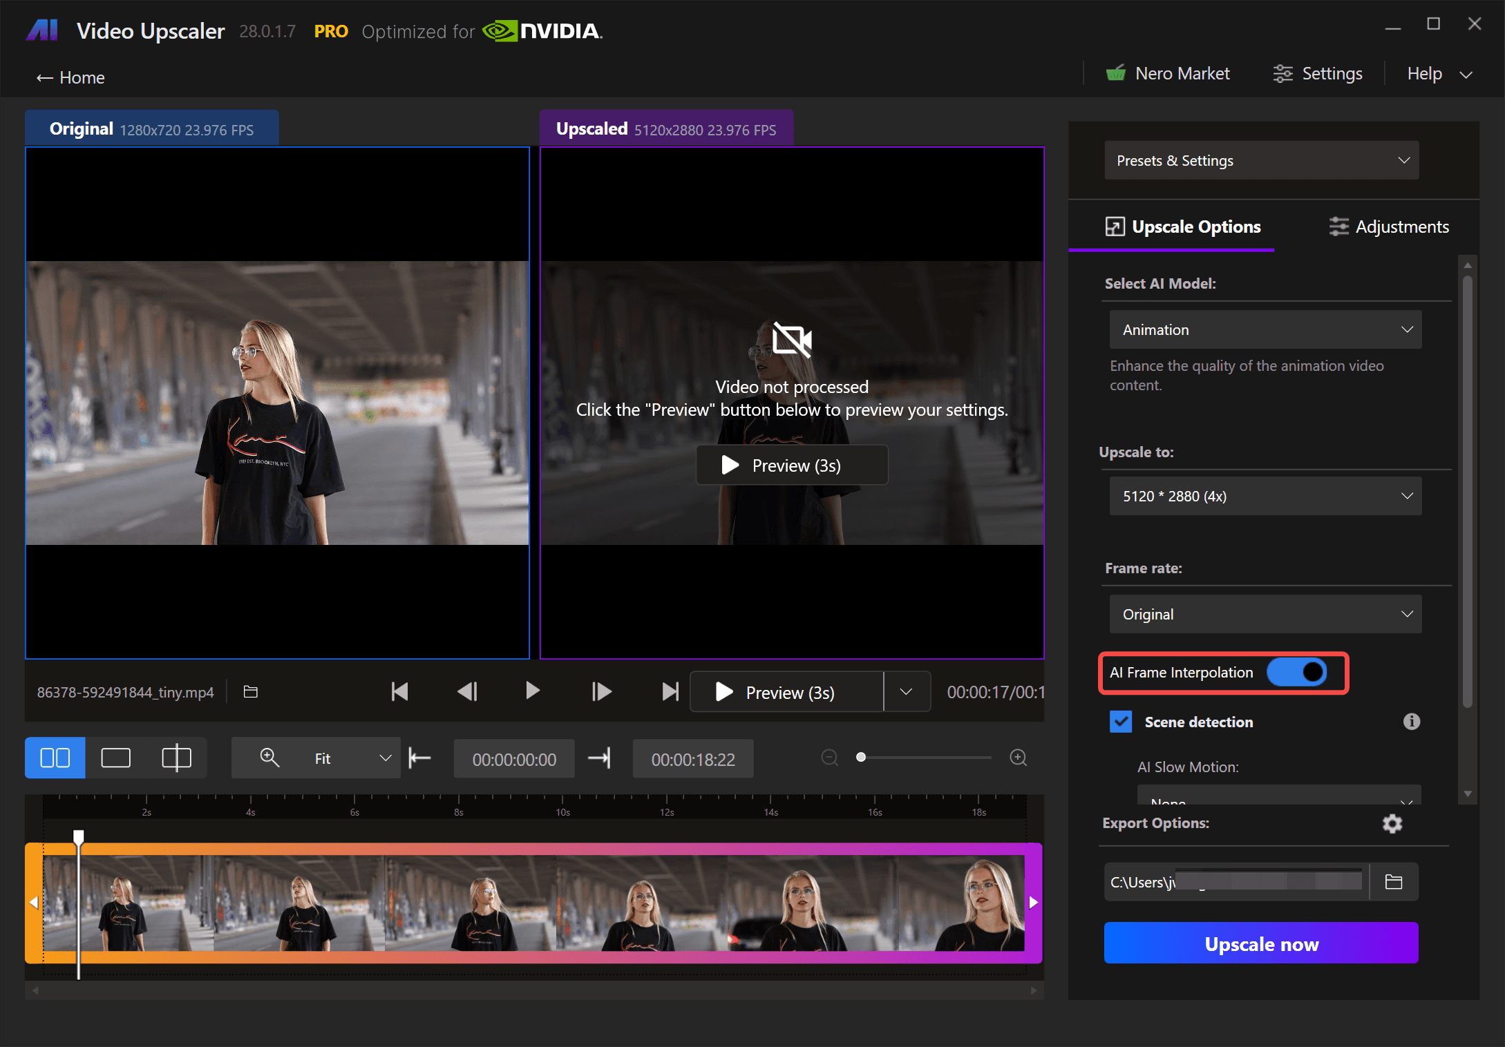Click timeline zoom slider handle
Viewport: 1505px width, 1047px height.
pos(861,758)
